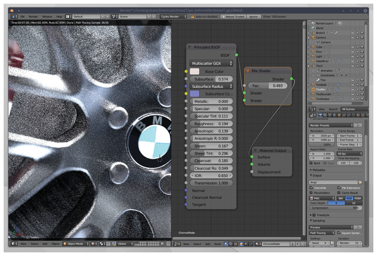377x256 pixels.
Task: Uncheck the Overwrite checkbox
Action: 311,188
